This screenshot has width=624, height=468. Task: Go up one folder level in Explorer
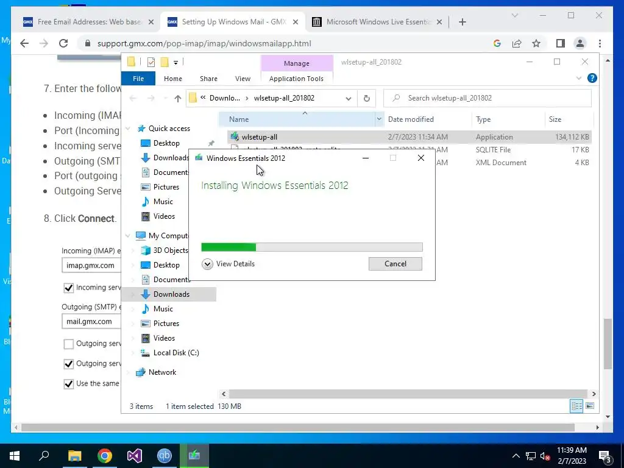pos(177,98)
